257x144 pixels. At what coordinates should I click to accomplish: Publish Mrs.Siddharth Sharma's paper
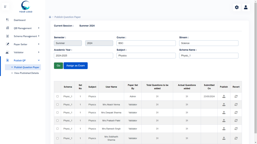tap(224, 138)
